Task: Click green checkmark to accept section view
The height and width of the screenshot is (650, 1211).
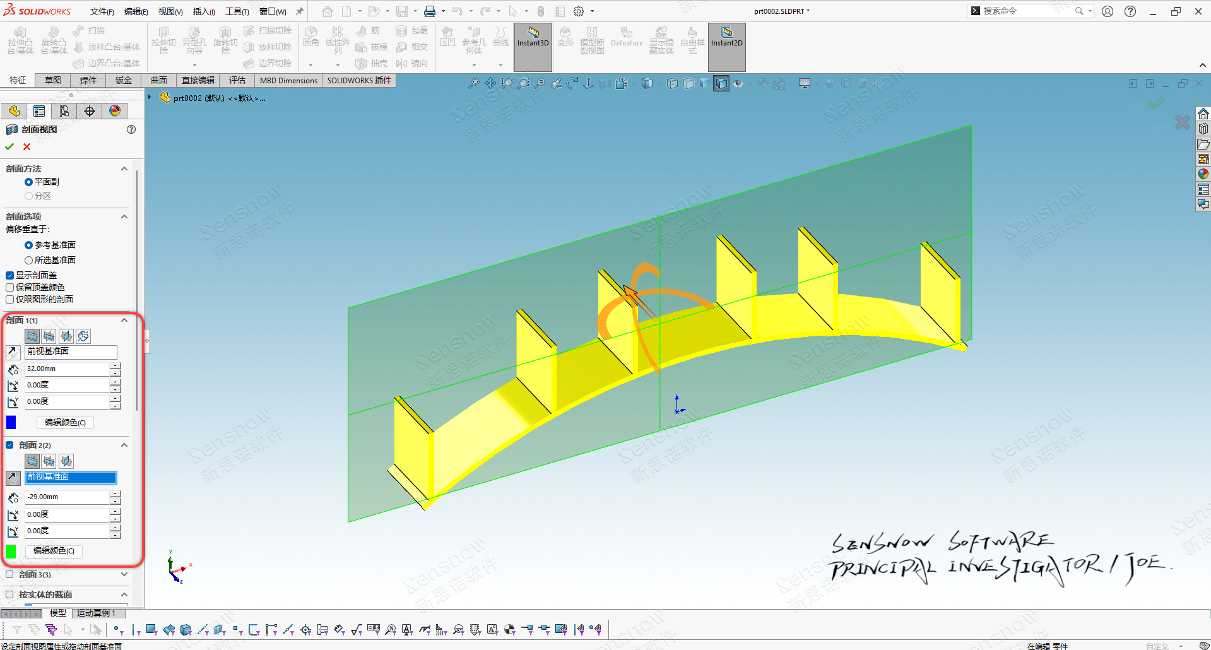Action: [9, 146]
